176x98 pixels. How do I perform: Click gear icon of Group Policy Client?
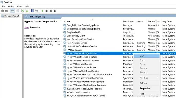[65, 36]
